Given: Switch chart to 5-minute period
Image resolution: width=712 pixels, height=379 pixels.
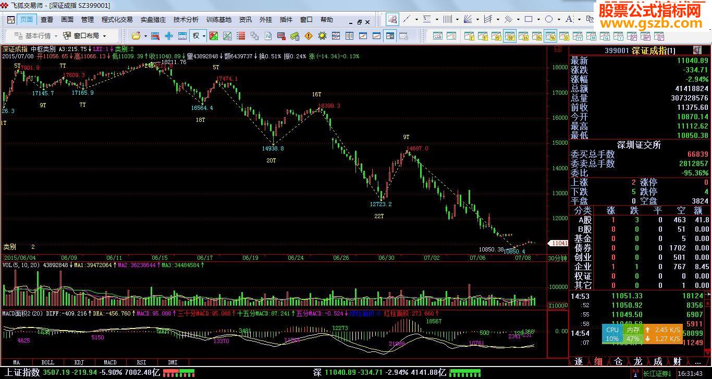Looking at the screenshot, I should tap(483, 35).
